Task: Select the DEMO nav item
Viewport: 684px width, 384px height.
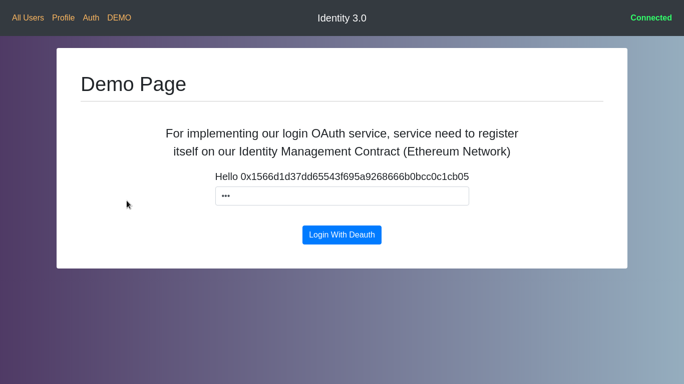Action: click(x=119, y=18)
